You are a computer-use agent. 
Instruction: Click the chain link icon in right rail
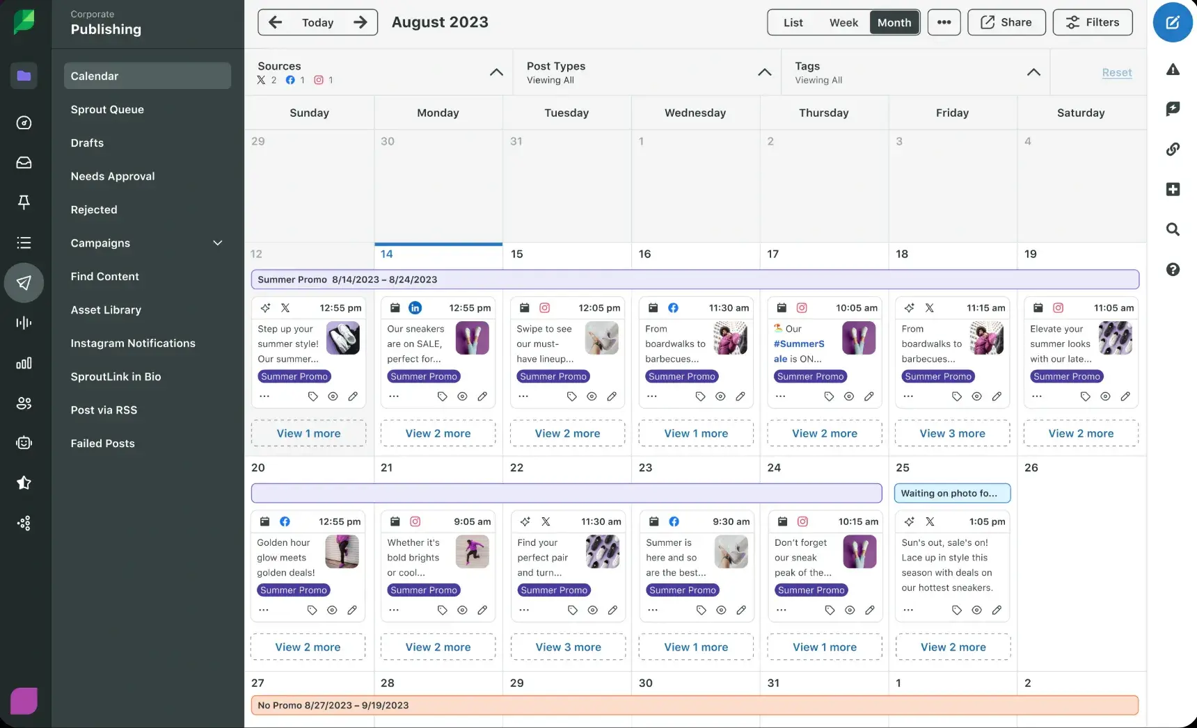point(1173,149)
